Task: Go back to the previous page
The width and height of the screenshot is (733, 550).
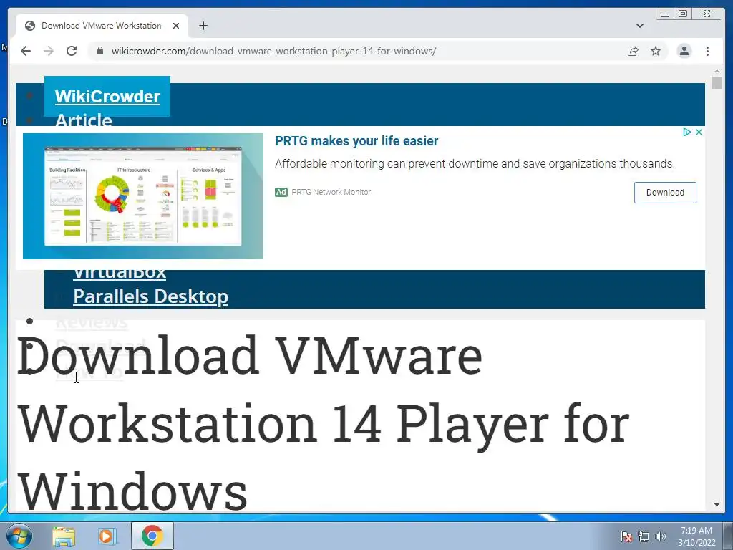Action: (x=26, y=51)
